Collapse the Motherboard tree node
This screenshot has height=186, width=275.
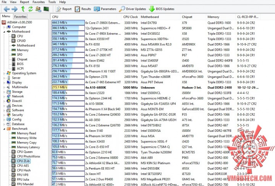tap(4, 32)
